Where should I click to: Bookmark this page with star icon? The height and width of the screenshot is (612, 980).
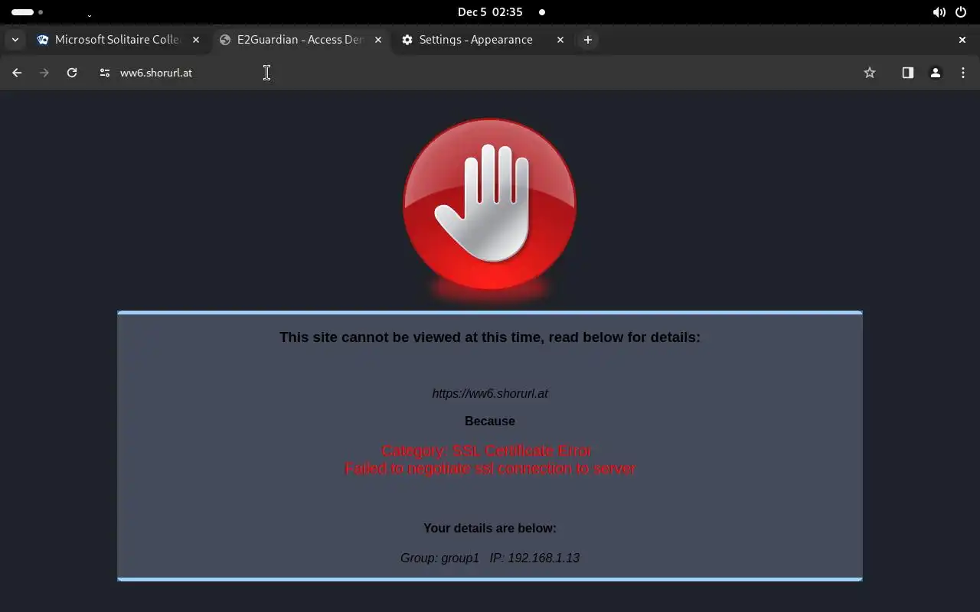[x=870, y=73]
